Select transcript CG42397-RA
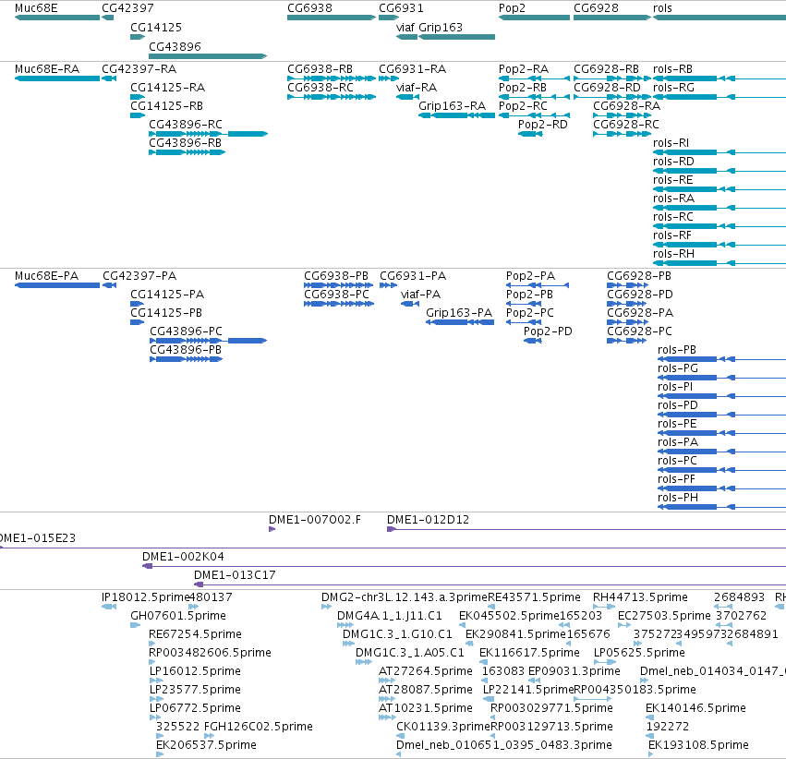This screenshot has width=786, height=759. [139, 68]
